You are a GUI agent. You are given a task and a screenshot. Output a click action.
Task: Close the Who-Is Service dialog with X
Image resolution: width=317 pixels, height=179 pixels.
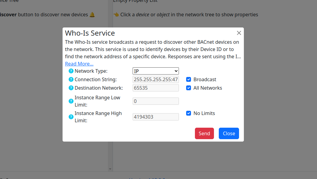pos(239,33)
